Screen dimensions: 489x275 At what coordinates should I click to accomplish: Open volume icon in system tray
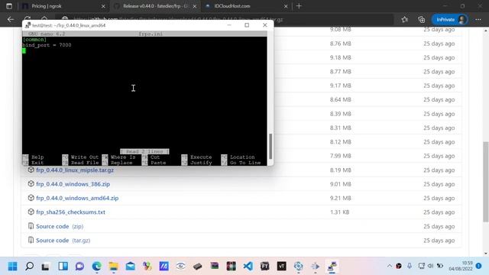(431, 266)
